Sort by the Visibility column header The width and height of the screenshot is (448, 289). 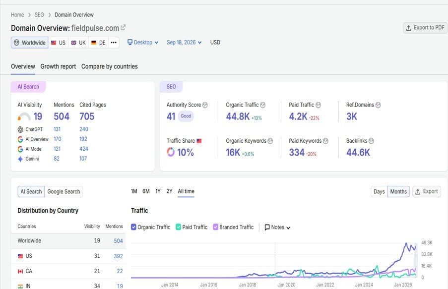[x=92, y=227]
